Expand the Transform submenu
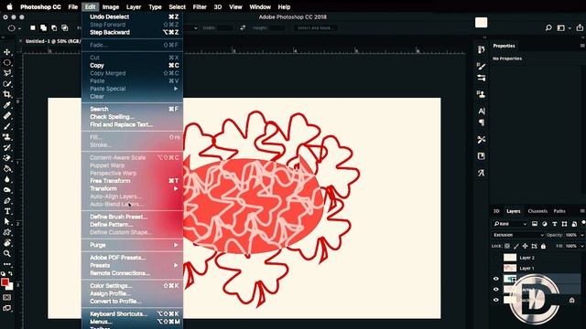586x329 pixels. [132, 189]
